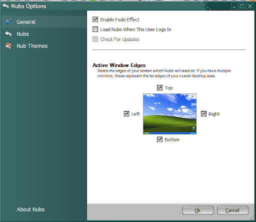Image resolution: width=256 pixels, height=222 pixels.
Task: Uncheck the Top edge checkbox
Action: [x=159, y=87]
